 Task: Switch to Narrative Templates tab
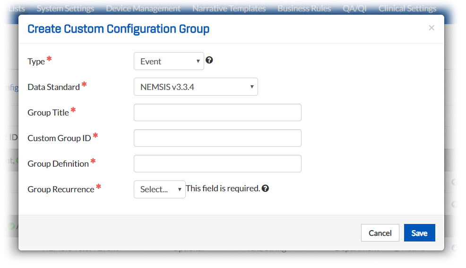[x=229, y=9]
